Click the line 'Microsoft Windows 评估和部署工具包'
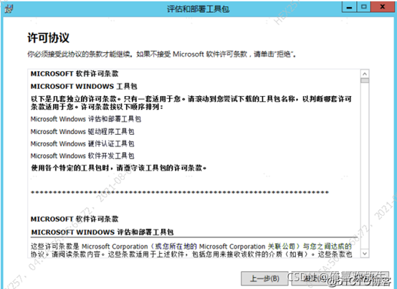The height and width of the screenshot is (289, 397). tap(86, 119)
